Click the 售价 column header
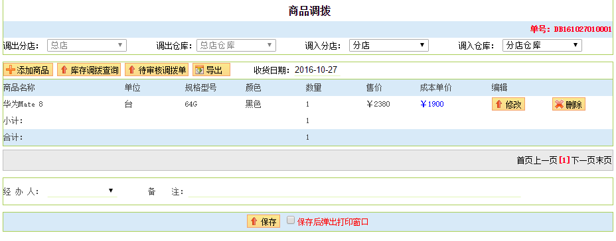The height and width of the screenshot is (241, 616). coord(374,88)
